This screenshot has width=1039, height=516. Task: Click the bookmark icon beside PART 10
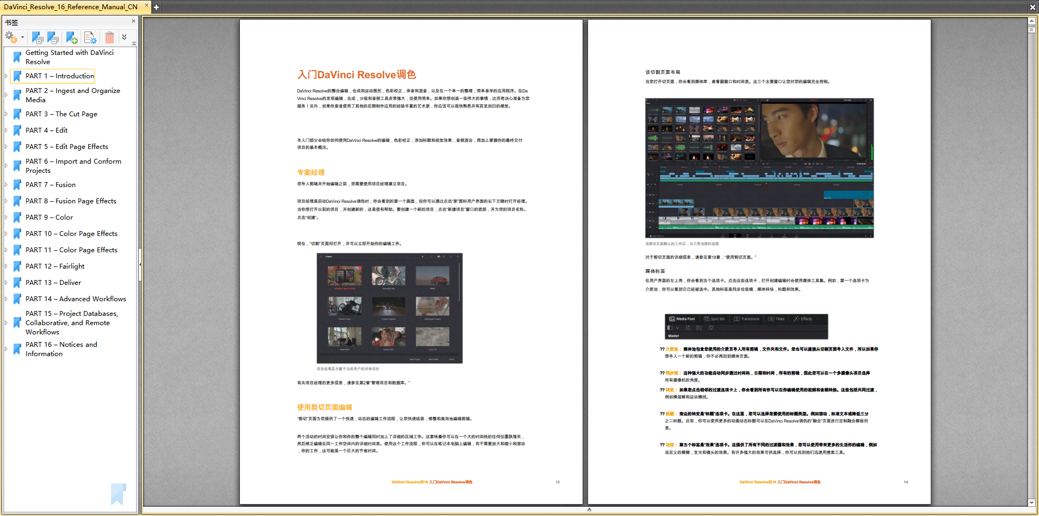click(x=17, y=234)
